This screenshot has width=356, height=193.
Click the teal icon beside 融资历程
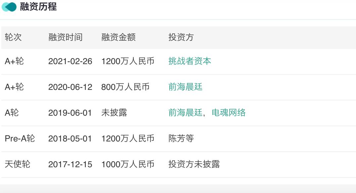tap(9, 7)
